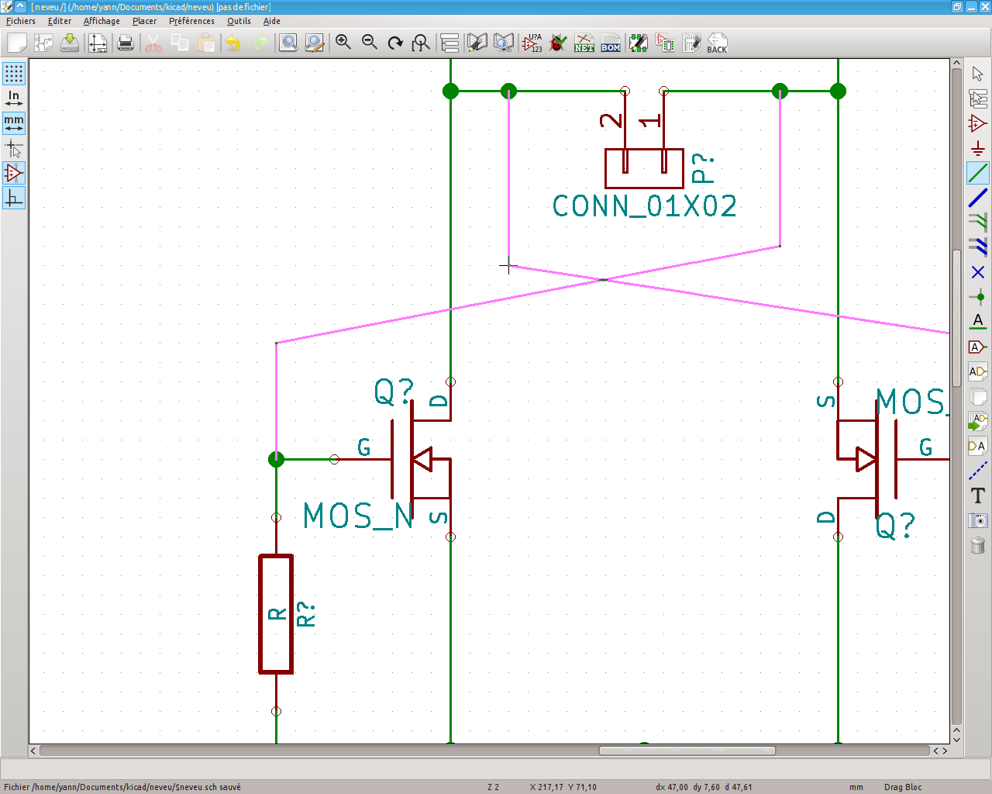Activate the Delete item trash tool
This screenshot has width=992, height=794.
pyautogui.click(x=978, y=545)
